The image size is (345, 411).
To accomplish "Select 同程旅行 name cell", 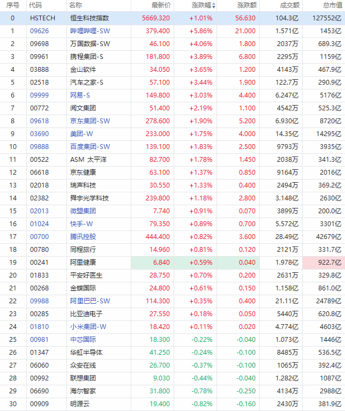I will pyautogui.click(x=83, y=249).
